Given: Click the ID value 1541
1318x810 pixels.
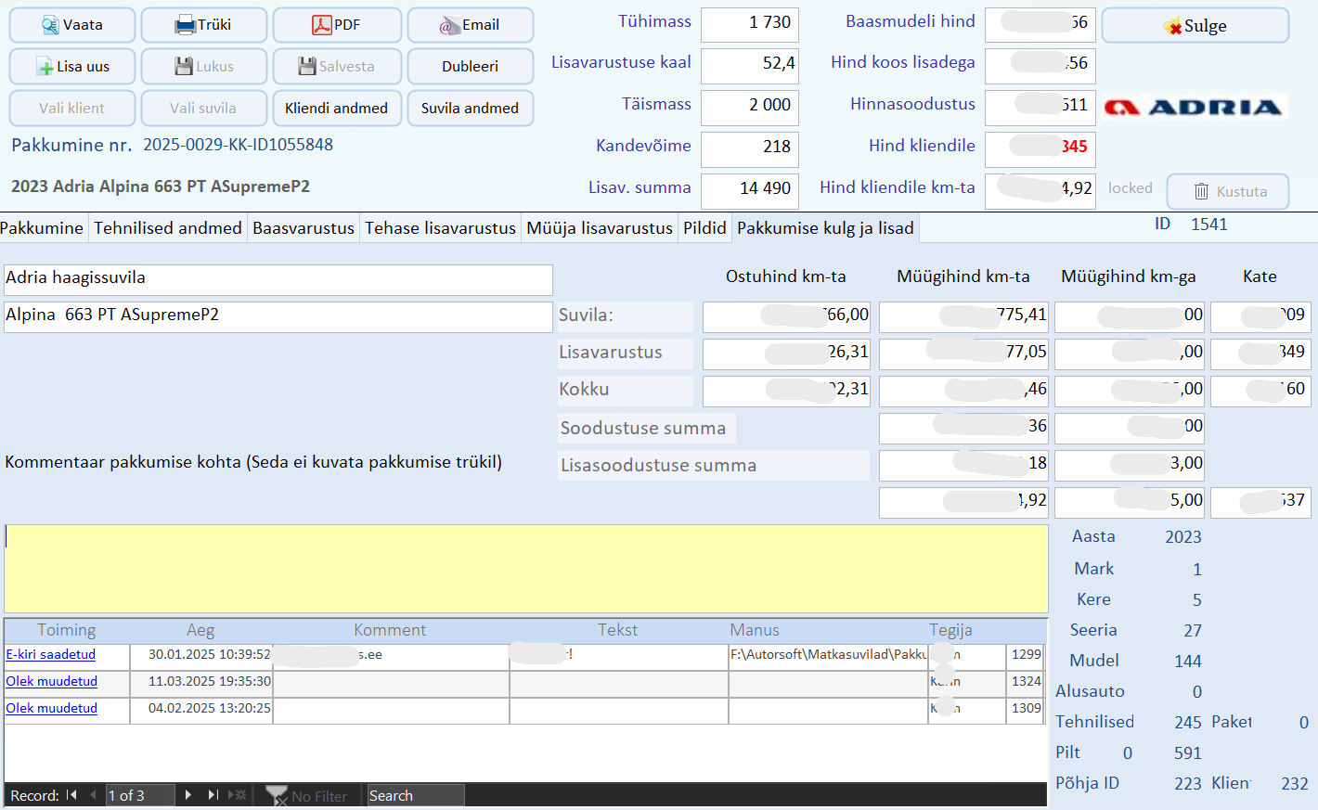Looking at the screenshot, I should pos(1209,225).
